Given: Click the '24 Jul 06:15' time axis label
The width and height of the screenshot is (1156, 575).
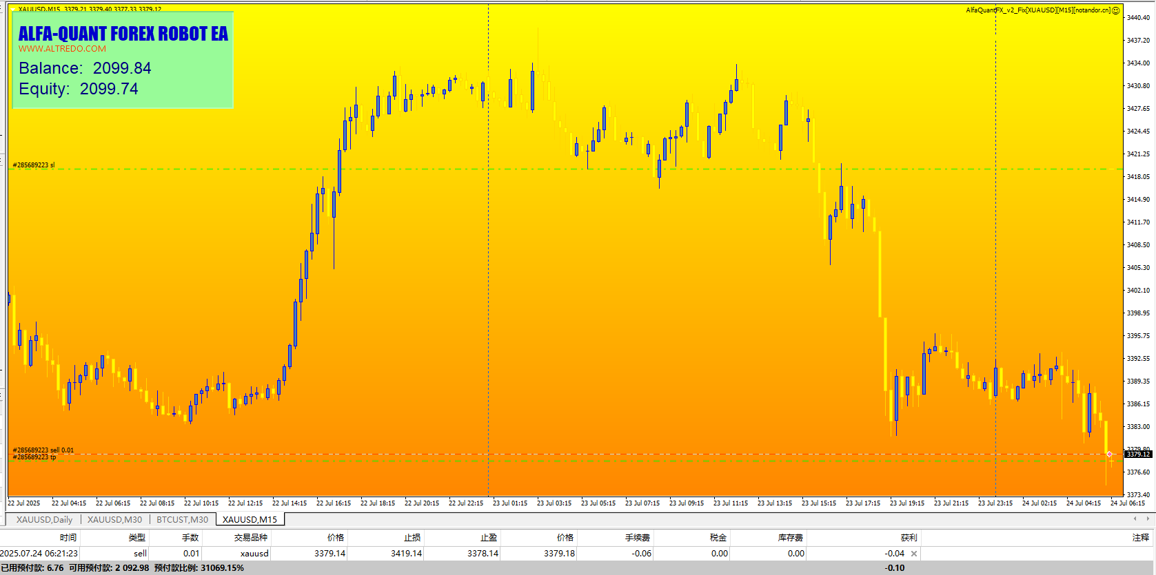Looking at the screenshot, I should click(x=1128, y=503).
